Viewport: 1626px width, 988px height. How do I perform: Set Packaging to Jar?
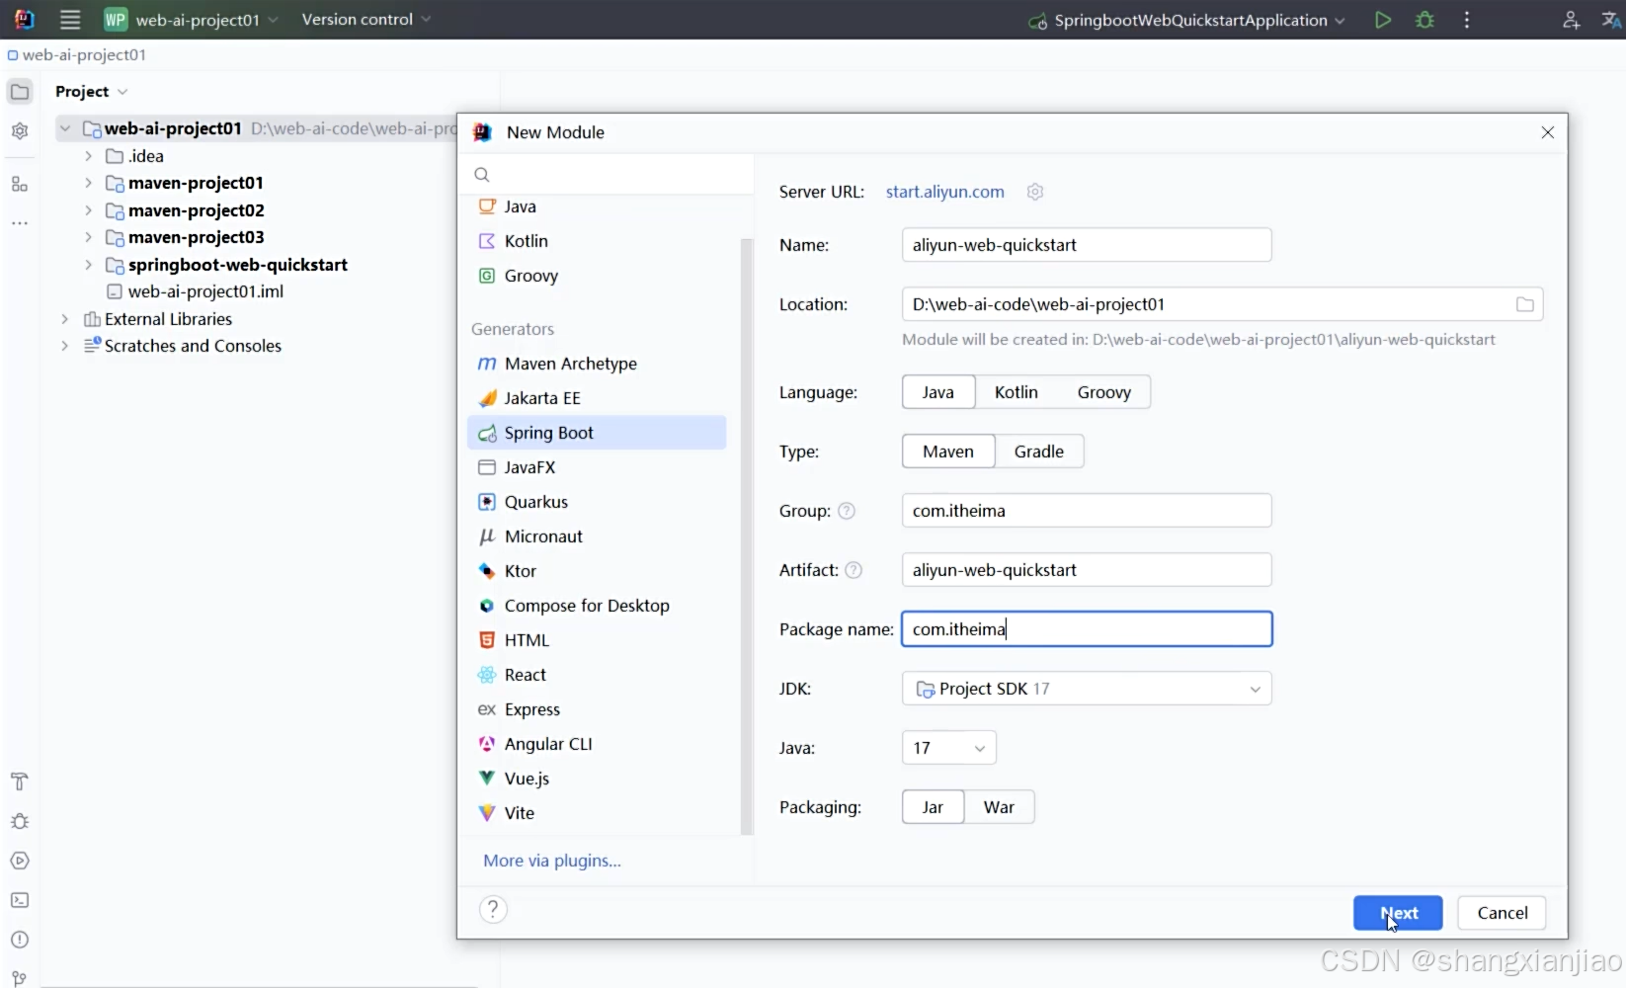(933, 807)
